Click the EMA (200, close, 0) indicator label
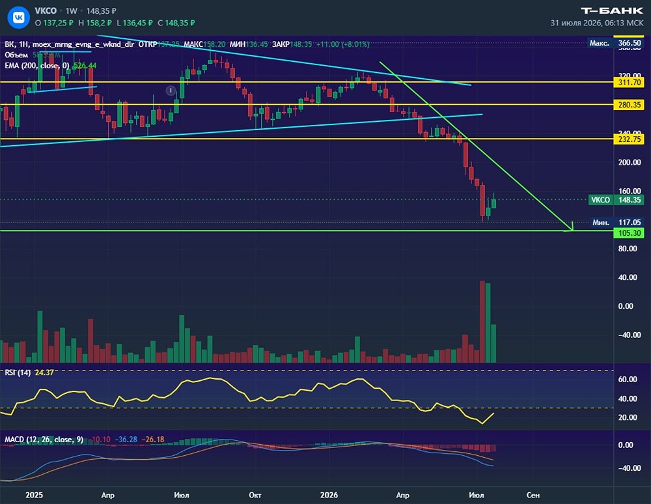 pyautogui.click(x=37, y=66)
